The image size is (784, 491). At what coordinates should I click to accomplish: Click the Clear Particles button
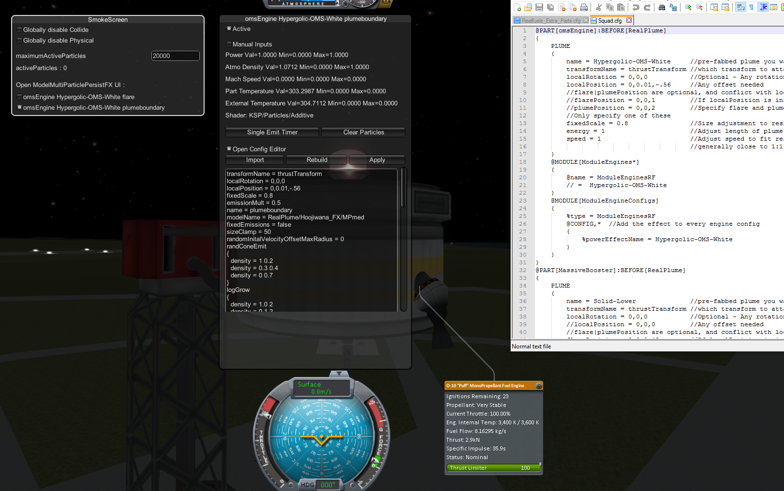coord(364,132)
